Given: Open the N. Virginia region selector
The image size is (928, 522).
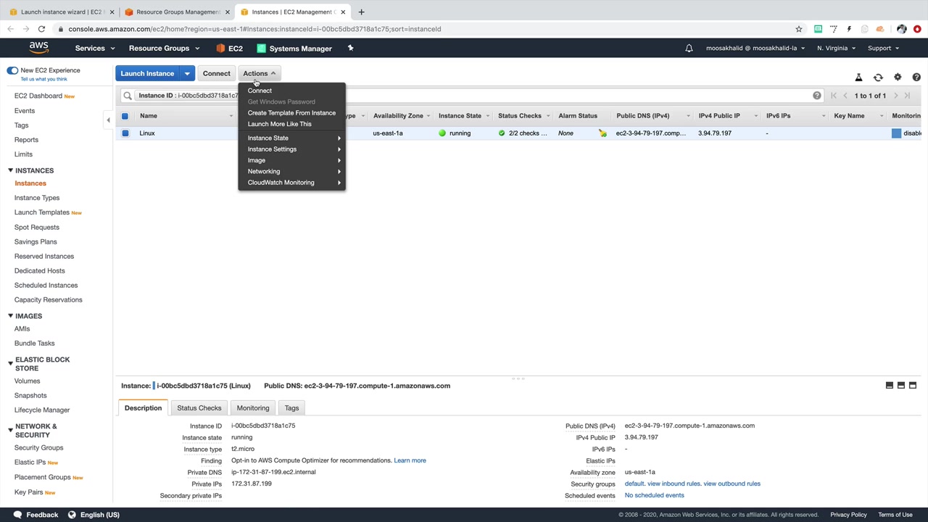Looking at the screenshot, I should pyautogui.click(x=836, y=49).
